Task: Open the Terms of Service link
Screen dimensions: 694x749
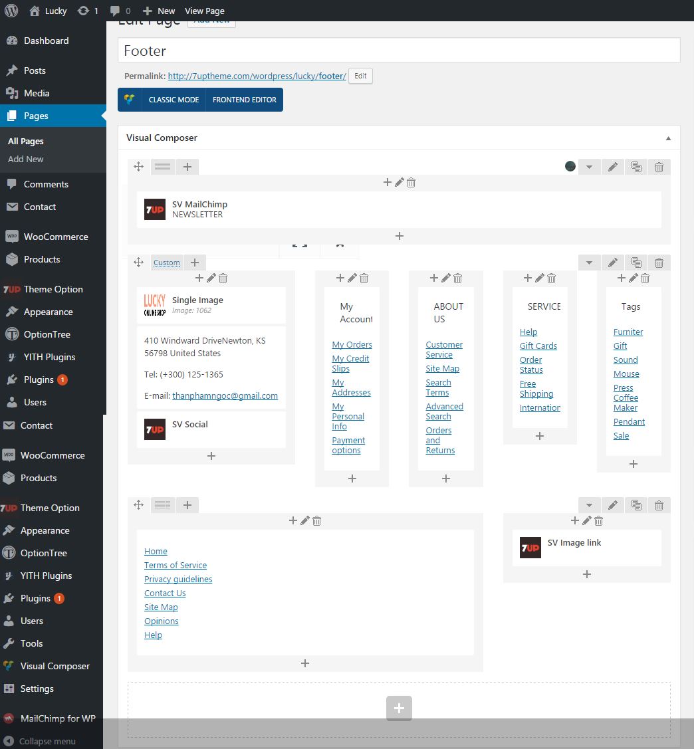Action: click(175, 566)
